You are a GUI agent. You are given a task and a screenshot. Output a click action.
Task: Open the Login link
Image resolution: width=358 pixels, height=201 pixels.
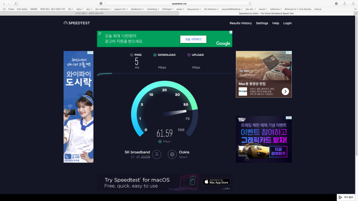pos(287,23)
